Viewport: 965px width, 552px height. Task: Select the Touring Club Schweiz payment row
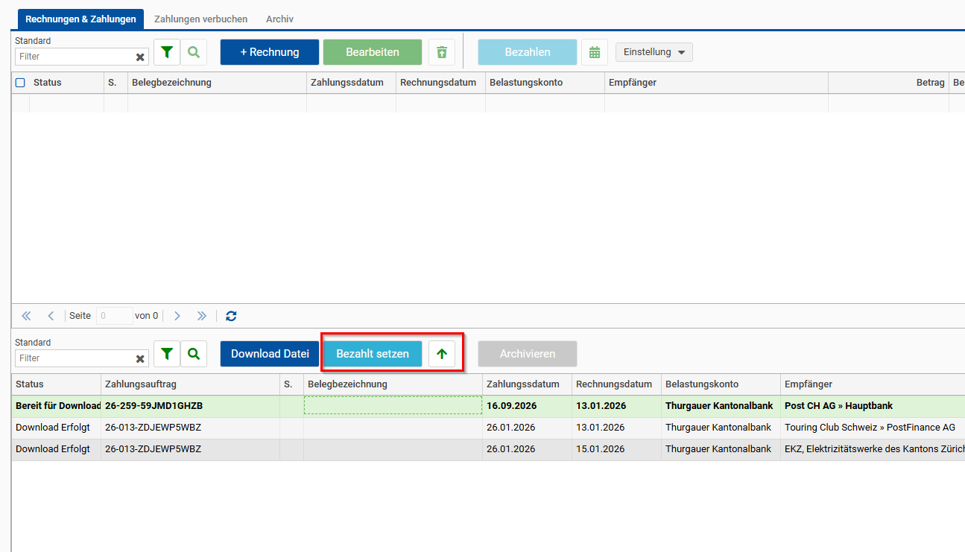point(488,428)
